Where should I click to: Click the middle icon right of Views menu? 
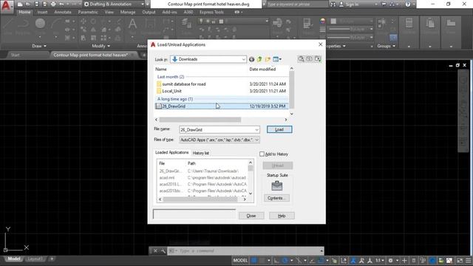(310, 59)
